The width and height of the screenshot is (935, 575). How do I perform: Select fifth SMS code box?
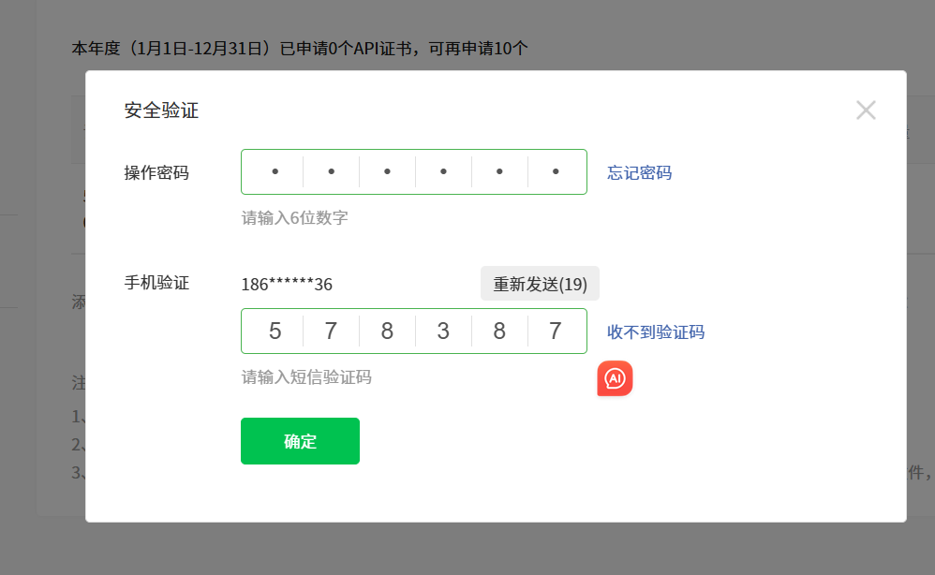click(x=499, y=332)
